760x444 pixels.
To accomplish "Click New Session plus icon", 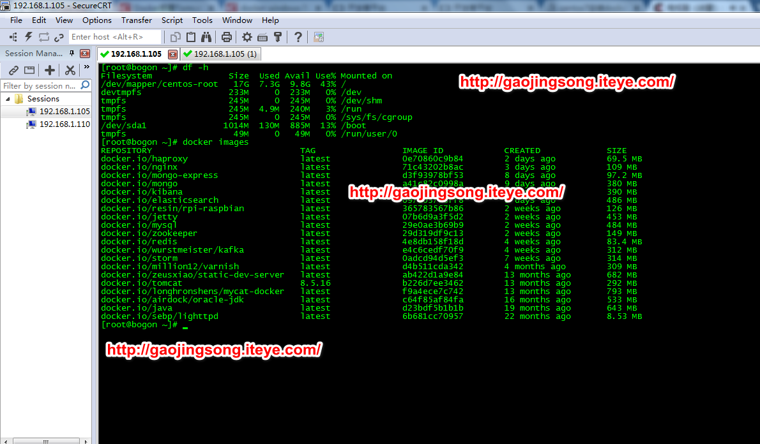I will pyautogui.click(x=49, y=70).
